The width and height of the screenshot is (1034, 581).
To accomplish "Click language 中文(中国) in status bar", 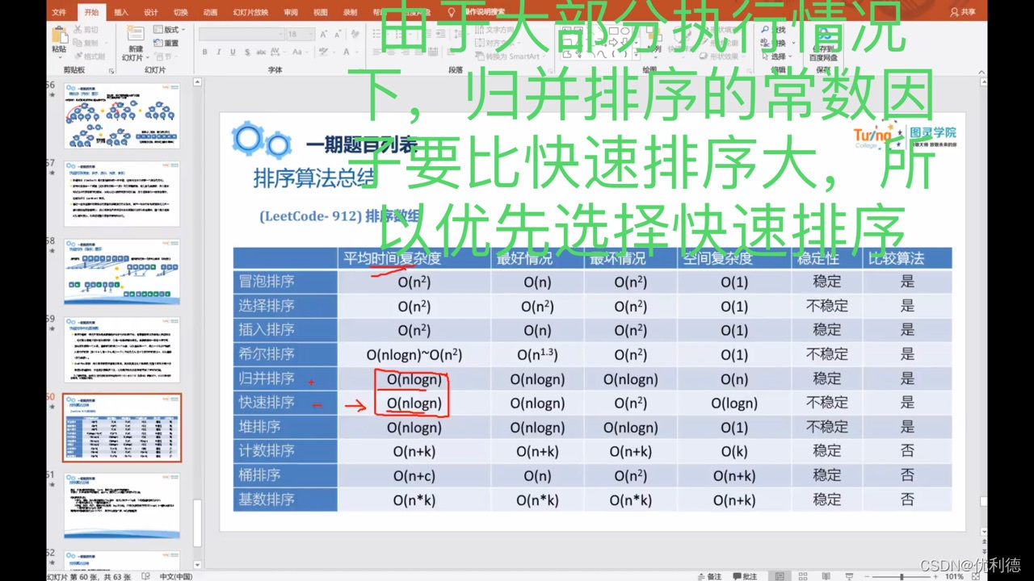I will pyautogui.click(x=176, y=576).
